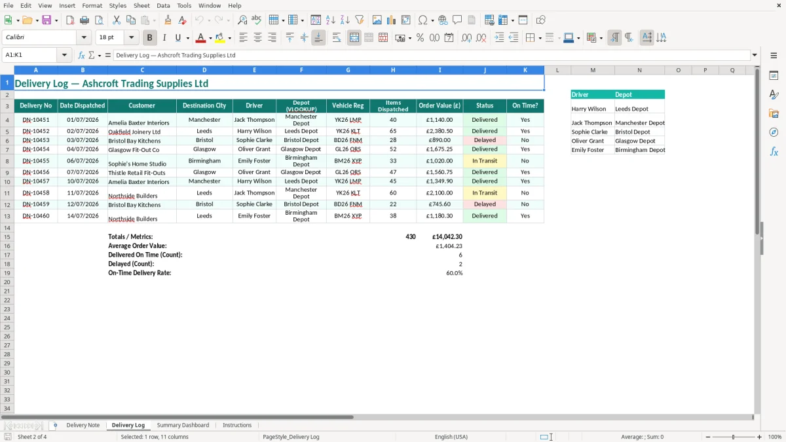Export directly as PDF
786x442 pixels.
pos(70,20)
